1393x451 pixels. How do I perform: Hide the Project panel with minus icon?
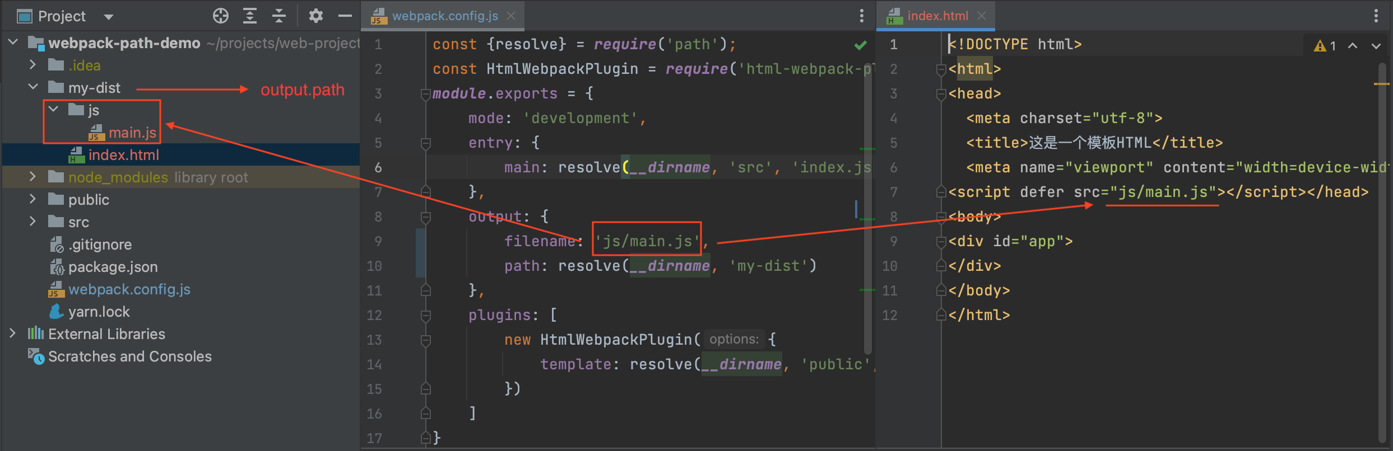(x=345, y=16)
